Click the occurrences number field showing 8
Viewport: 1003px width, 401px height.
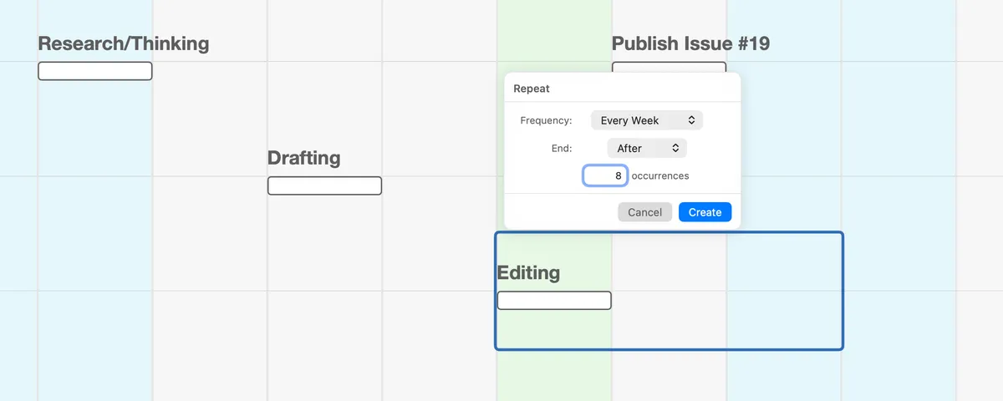[605, 175]
